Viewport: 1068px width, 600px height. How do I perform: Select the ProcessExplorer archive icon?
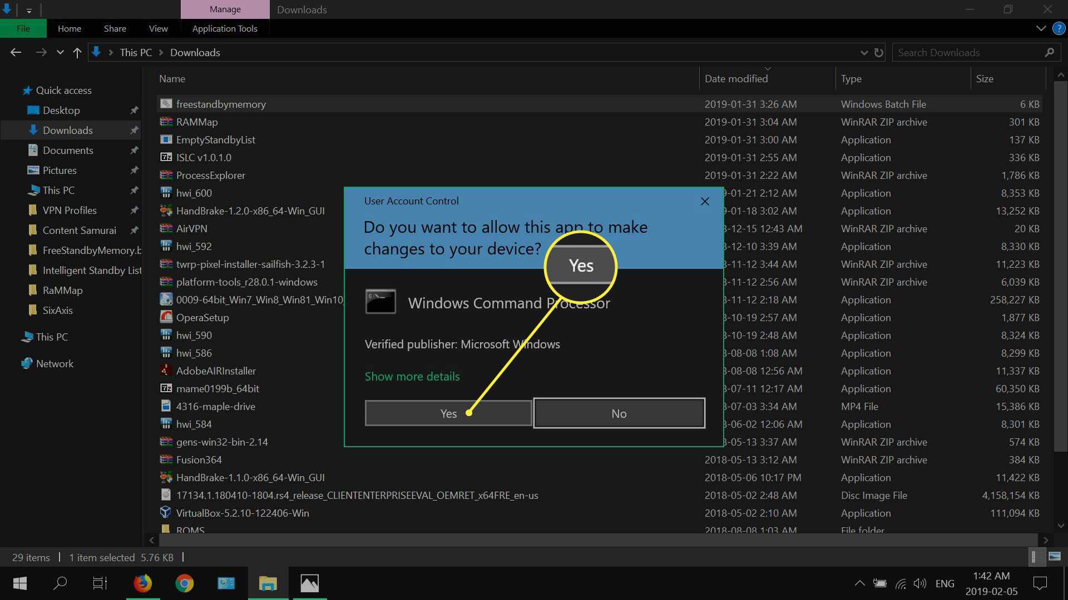pos(166,175)
